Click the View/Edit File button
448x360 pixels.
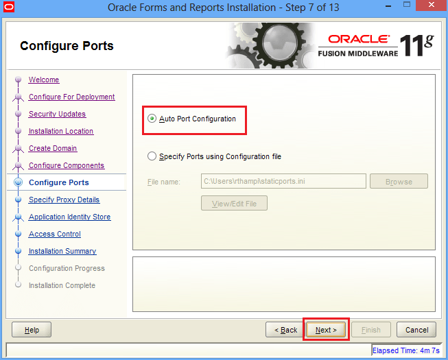pyautogui.click(x=234, y=203)
